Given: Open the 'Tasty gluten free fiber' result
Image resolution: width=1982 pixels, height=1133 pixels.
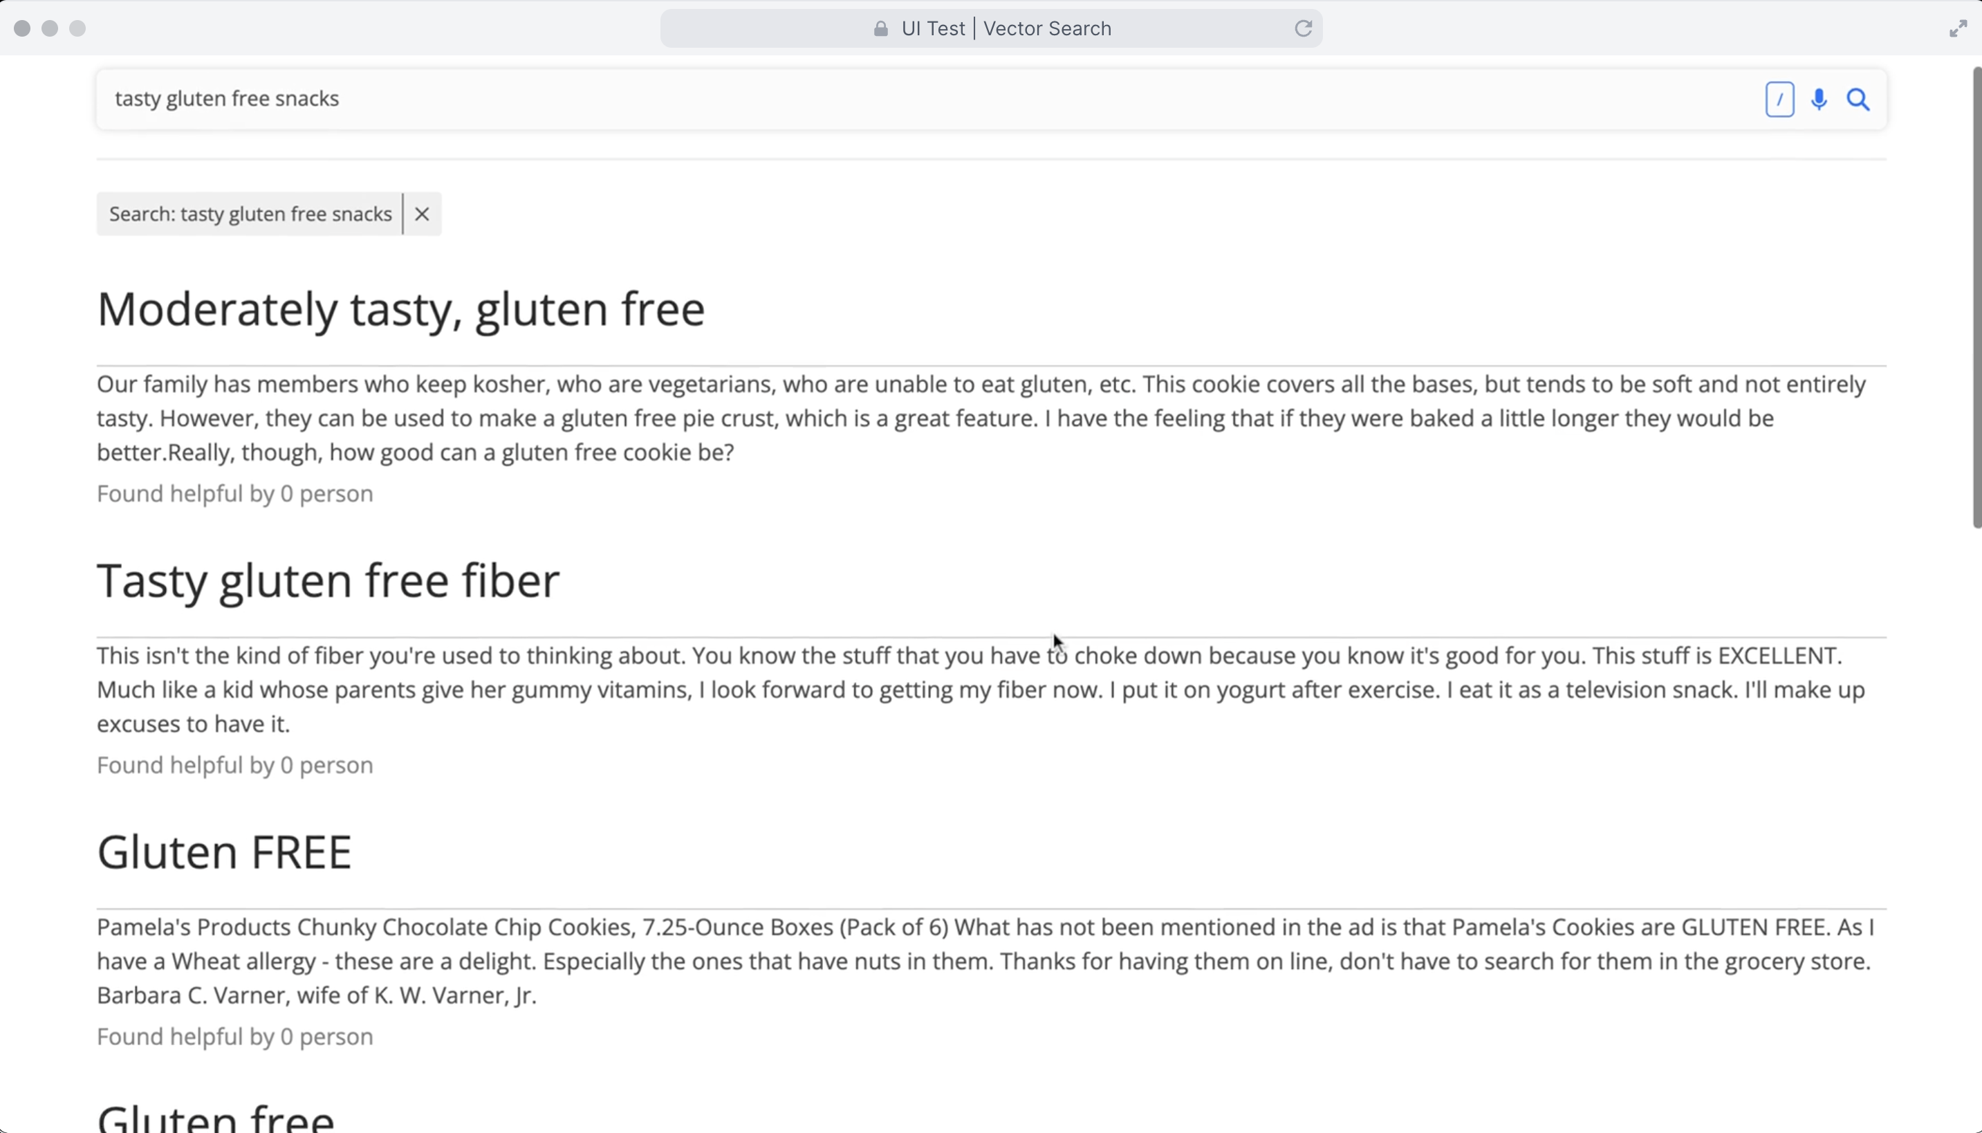Looking at the screenshot, I should click(328, 580).
